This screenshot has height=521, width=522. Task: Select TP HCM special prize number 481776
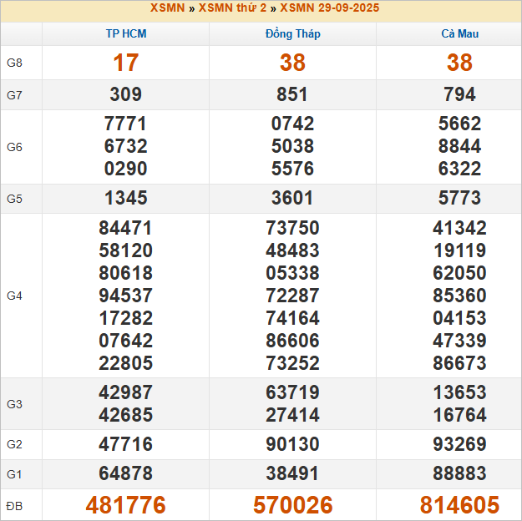(125, 505)
